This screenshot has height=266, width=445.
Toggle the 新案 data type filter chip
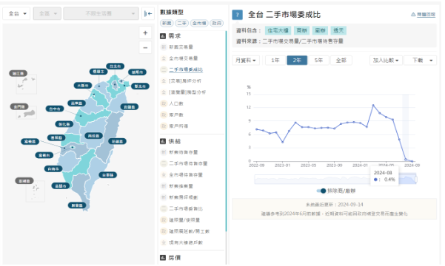coord(167,23)
